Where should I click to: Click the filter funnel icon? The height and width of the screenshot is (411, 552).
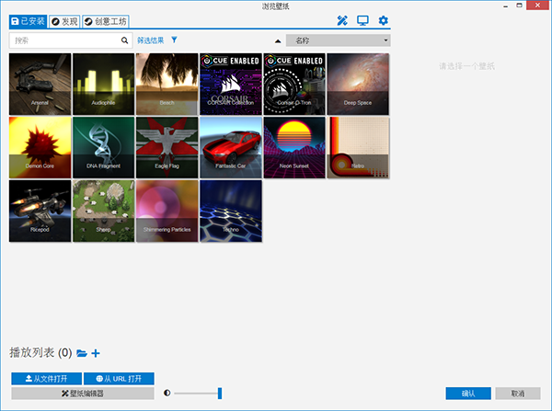coord(175,40)
